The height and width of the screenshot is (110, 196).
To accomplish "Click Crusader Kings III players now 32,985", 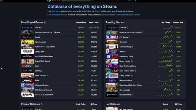I will 178,47.
